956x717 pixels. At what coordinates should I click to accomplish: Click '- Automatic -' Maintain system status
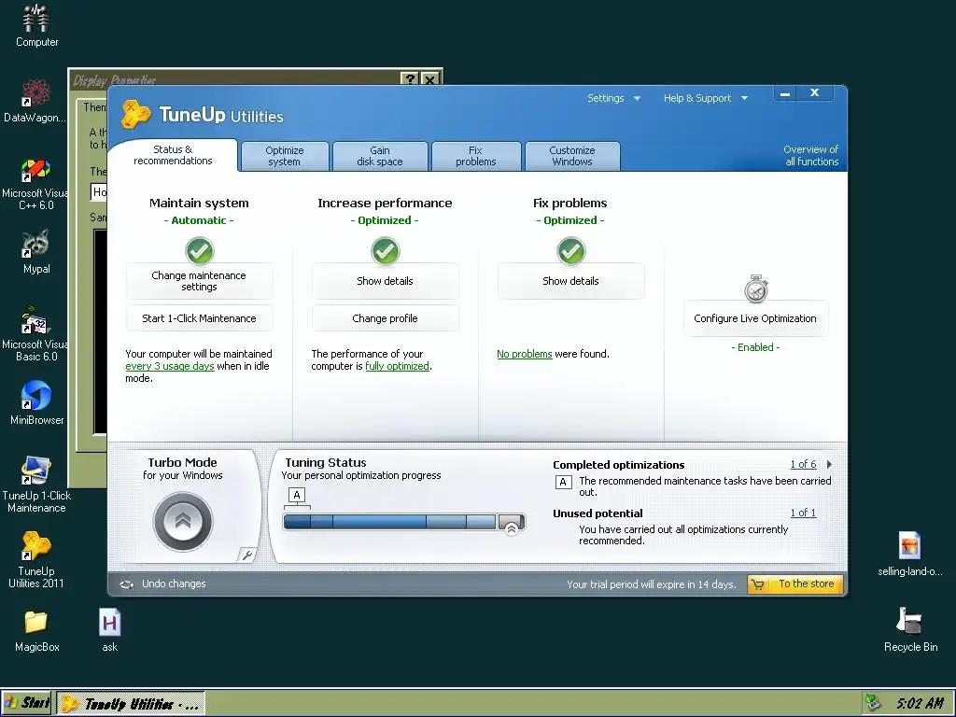(199, 220)
